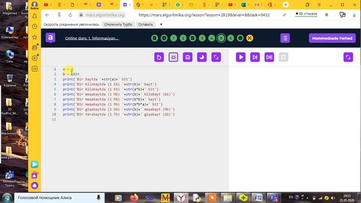Open history clock icon in Yandex sidebar

(x=34, y=27)
